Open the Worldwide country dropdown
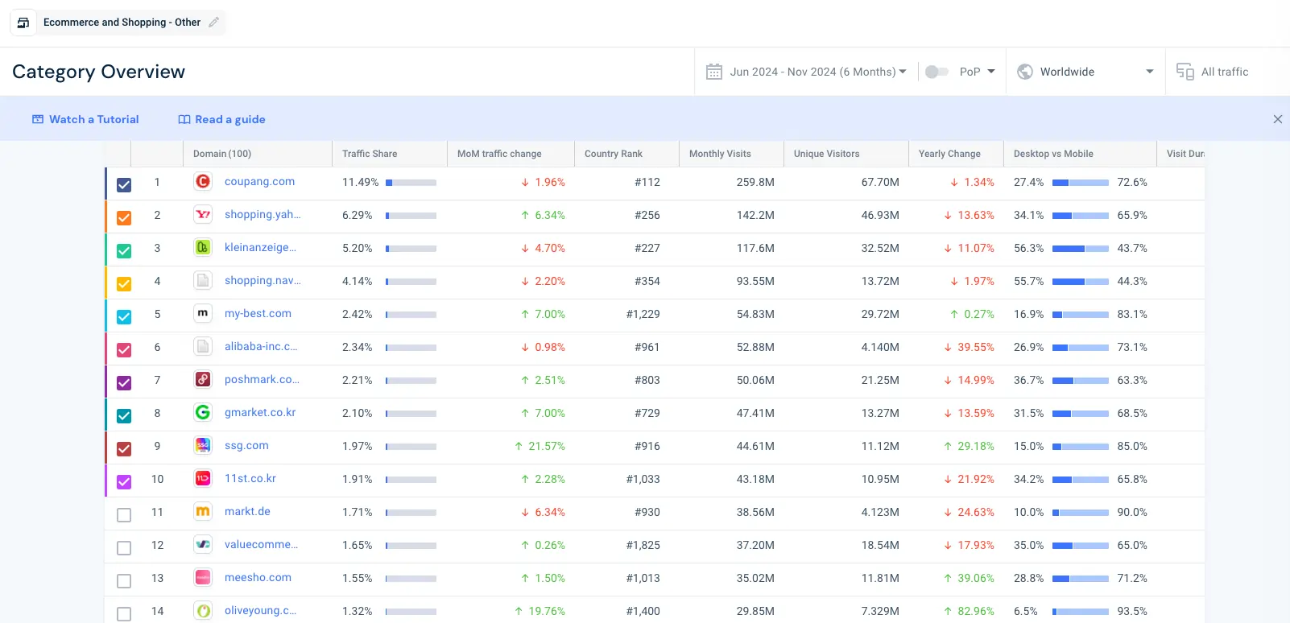This screenshot has width=1290, height=623. (x=1085, y=72)
